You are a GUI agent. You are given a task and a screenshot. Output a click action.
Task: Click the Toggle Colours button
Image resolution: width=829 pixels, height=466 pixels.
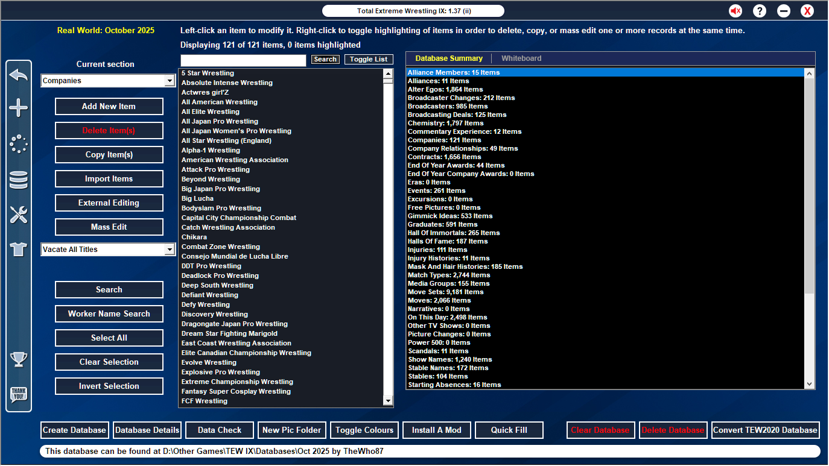point(364,430)
